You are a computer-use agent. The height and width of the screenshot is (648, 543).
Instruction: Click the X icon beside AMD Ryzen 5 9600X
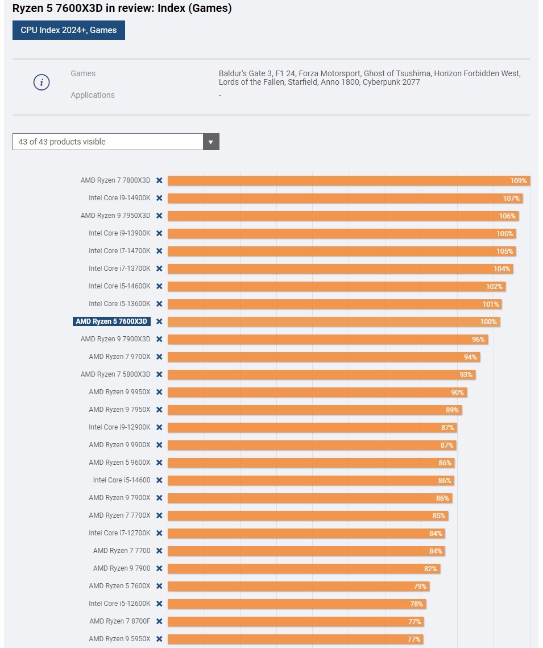159,463
